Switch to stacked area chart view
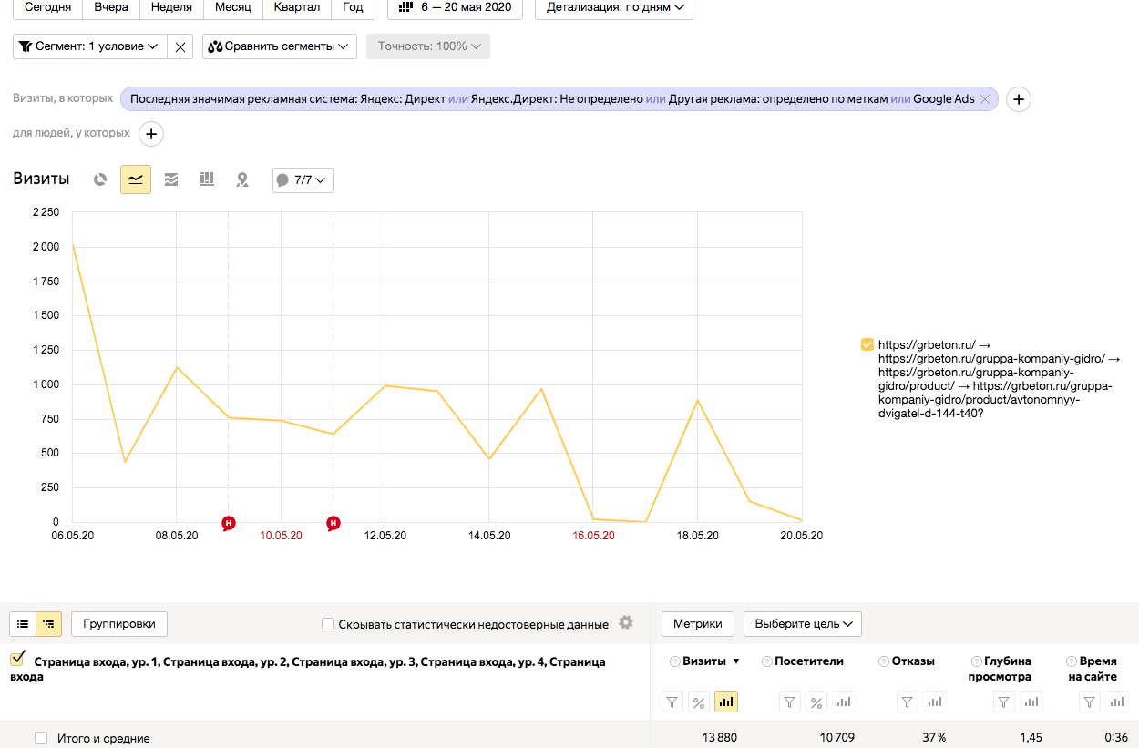This screenshot has width=1139, height=748. pos(171,179)
